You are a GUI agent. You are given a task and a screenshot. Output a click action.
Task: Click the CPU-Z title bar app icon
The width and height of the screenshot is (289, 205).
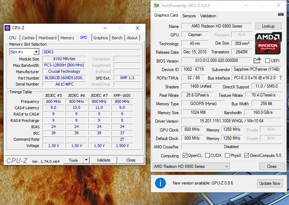coord(7,28)
